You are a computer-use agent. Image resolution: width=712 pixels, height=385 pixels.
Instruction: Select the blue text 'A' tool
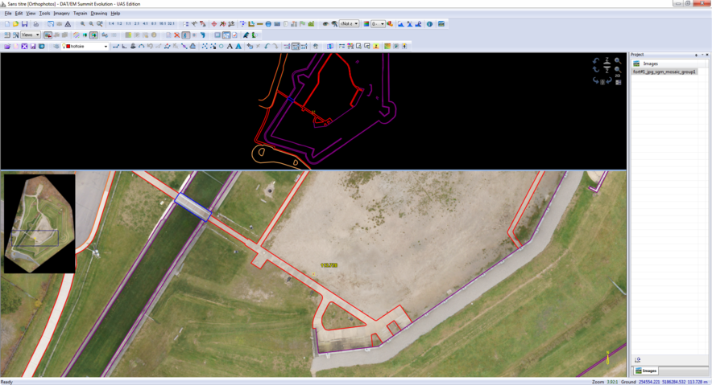pos(238,46)
